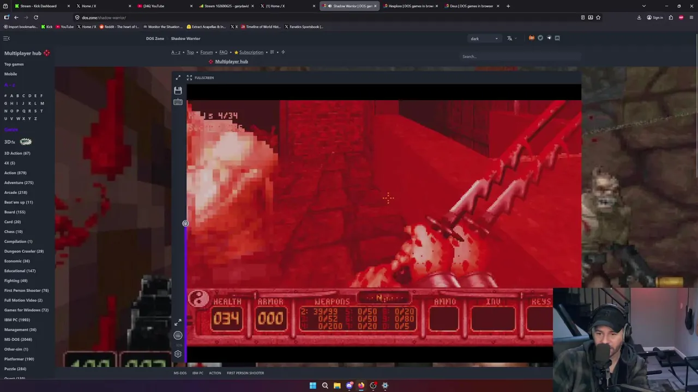The height and width of the screenshot is (392, 698).
Task: Open emulator settings gear icon
Action: (x=178, y=354)
